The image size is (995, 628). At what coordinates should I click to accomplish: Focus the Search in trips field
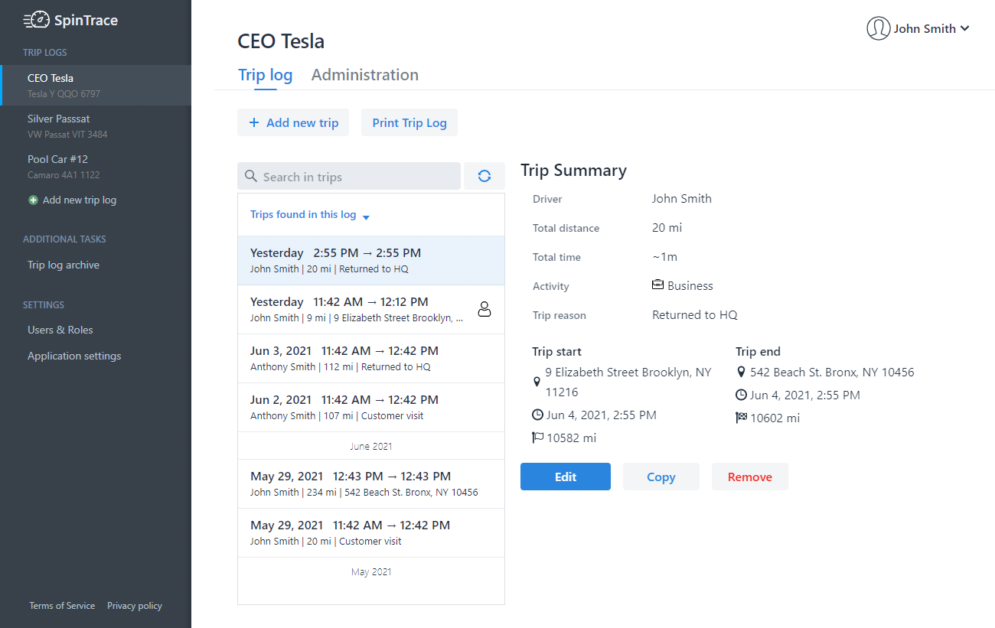349,176
